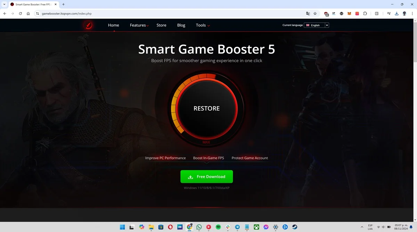Screen dimensions: 417x232
Task: Open the Downloads icon in the toolbar
Action: pyautogui.click(x=396, y=13)
